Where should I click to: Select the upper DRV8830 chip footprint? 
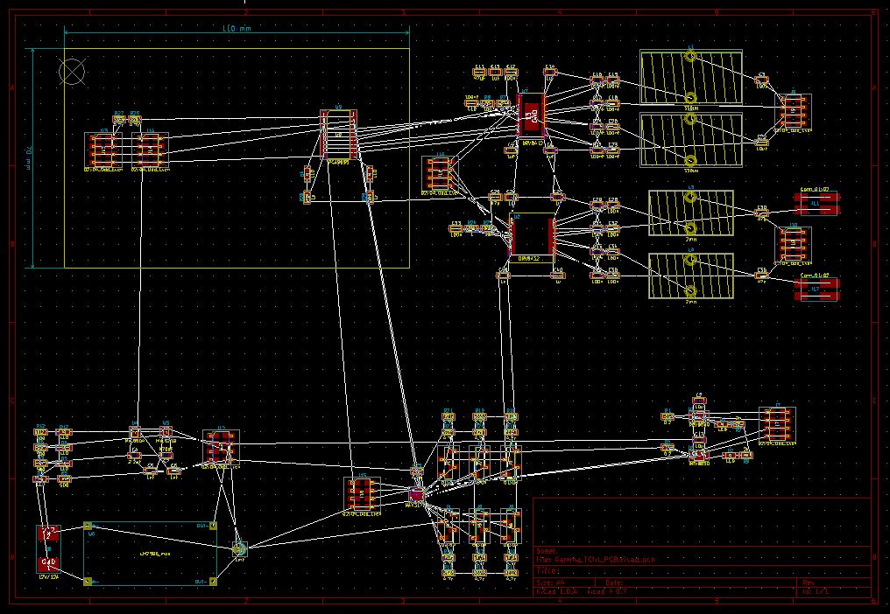coord(699,417)
